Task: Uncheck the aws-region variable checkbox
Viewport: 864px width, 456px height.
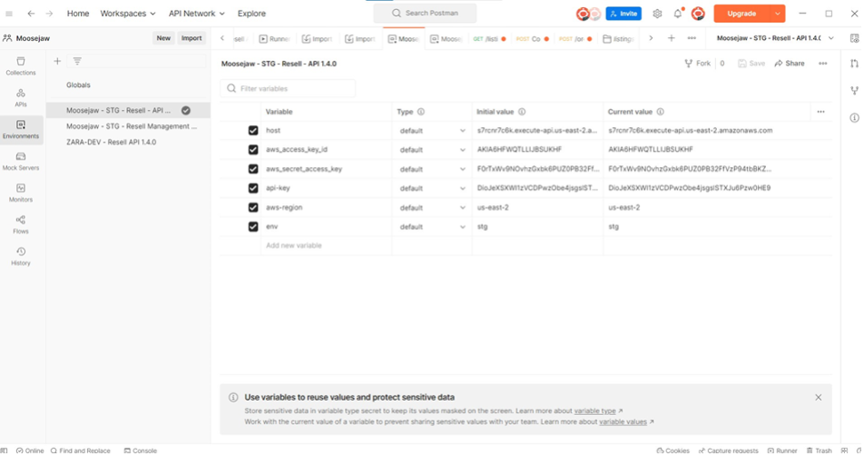Action: (x=253, y=207)
